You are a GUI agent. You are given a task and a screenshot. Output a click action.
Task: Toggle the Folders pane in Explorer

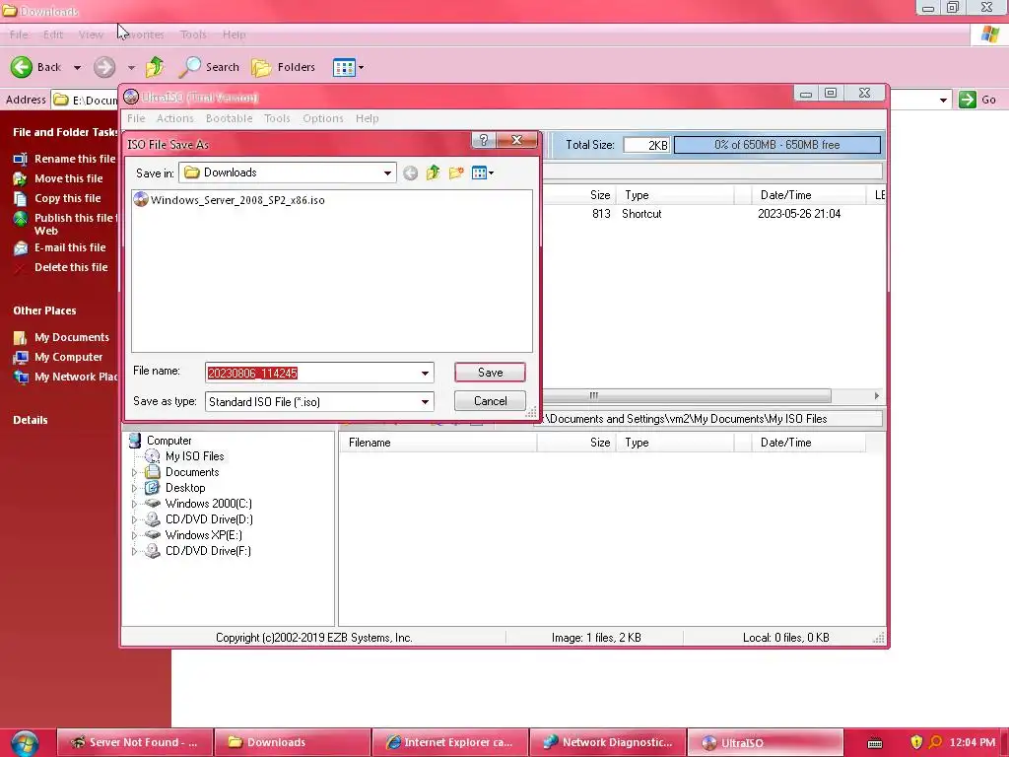(x=283, y=67)
